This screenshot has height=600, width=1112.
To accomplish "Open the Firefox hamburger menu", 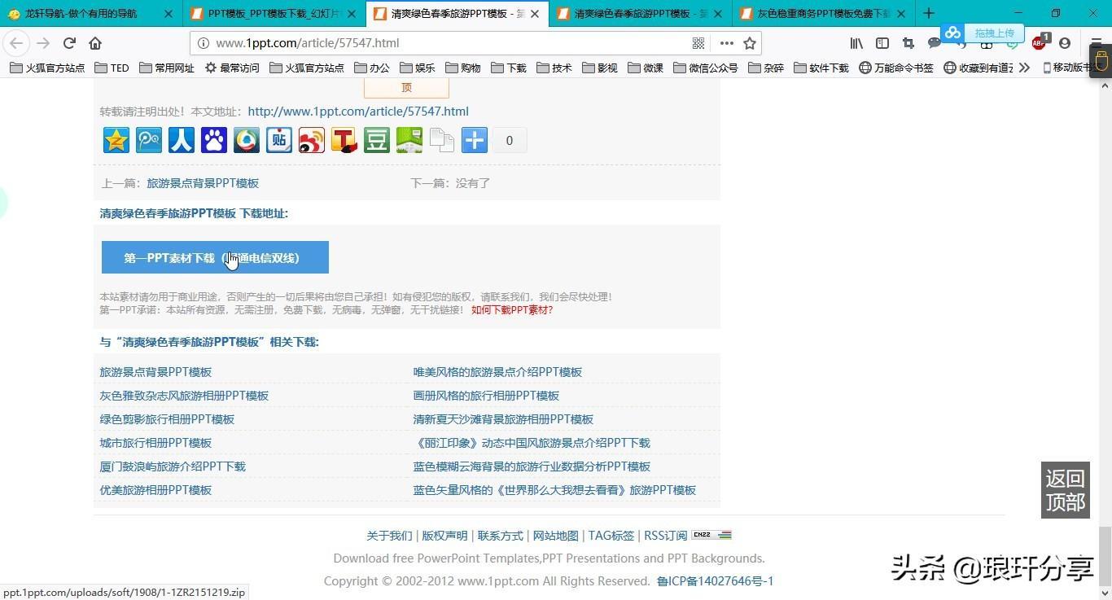I will pyautogui.click(x=1096, y=43).
